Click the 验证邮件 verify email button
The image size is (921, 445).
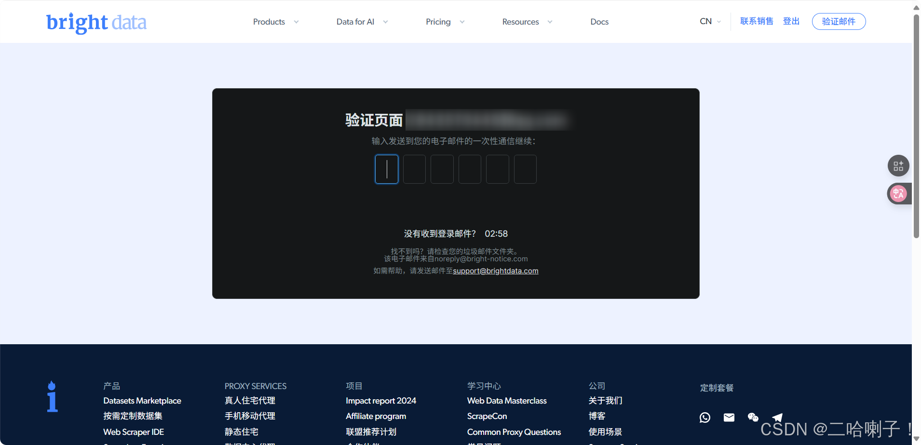click(839, 21)
